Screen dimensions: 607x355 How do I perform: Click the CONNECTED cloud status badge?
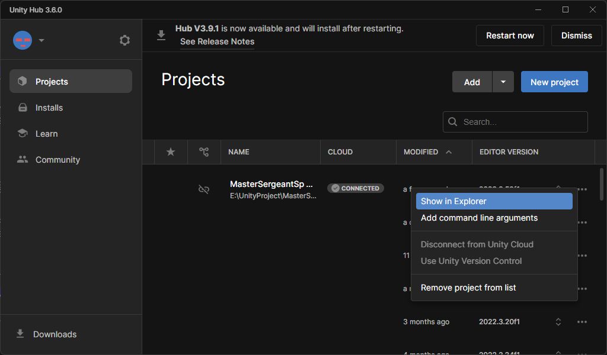point(356,188)
